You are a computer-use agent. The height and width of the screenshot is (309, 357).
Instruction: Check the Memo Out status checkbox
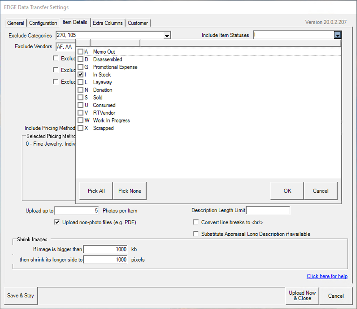point(80,52)
